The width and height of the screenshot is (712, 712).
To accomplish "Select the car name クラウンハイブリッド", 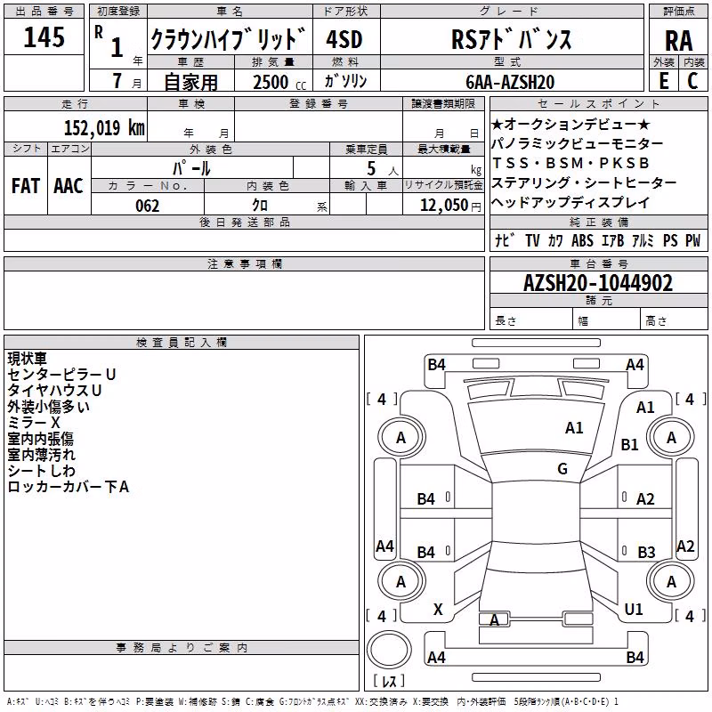I will (229, 39).
